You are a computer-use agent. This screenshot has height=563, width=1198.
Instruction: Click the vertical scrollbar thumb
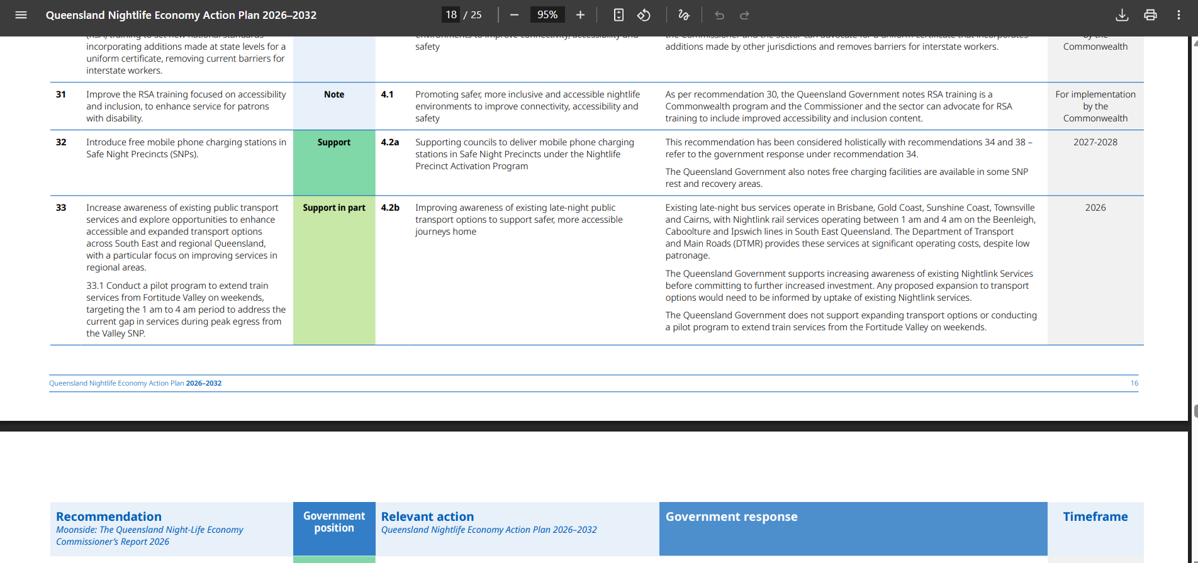pos(1195,412)
